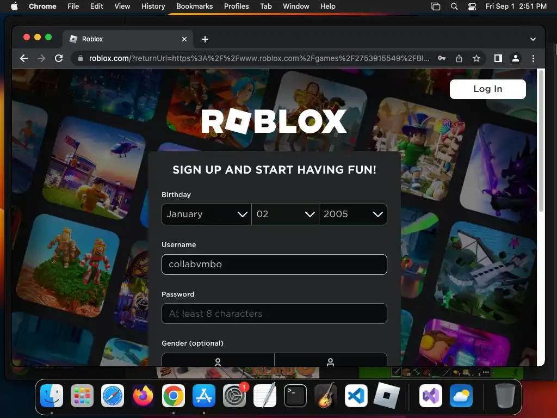557x418 pixels.
Task: Open the Window menu
Action: pyautogui.click(x=296, y=6)
